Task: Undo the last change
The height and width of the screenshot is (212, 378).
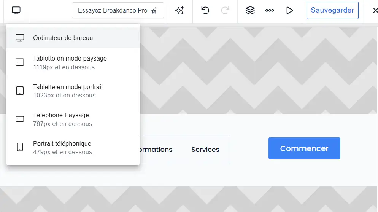Action: click(x=205, y=10)
